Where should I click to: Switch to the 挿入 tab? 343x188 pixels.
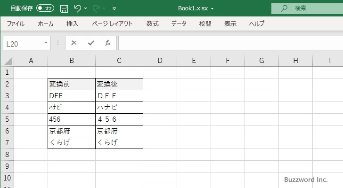[73, 23]
